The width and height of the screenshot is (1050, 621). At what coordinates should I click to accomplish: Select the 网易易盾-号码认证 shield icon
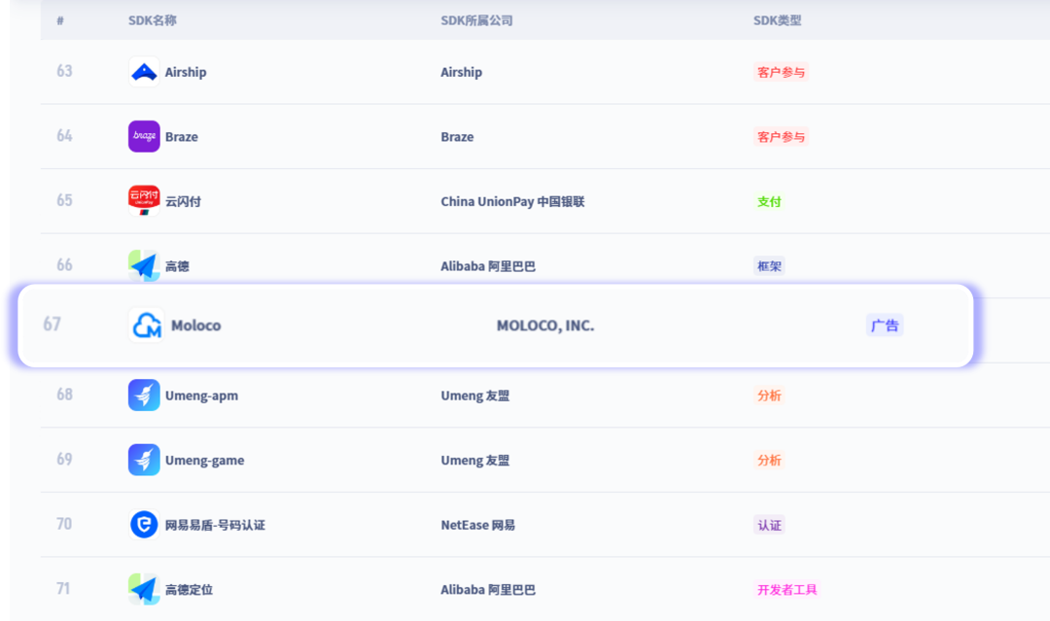[x=143, y=525]
